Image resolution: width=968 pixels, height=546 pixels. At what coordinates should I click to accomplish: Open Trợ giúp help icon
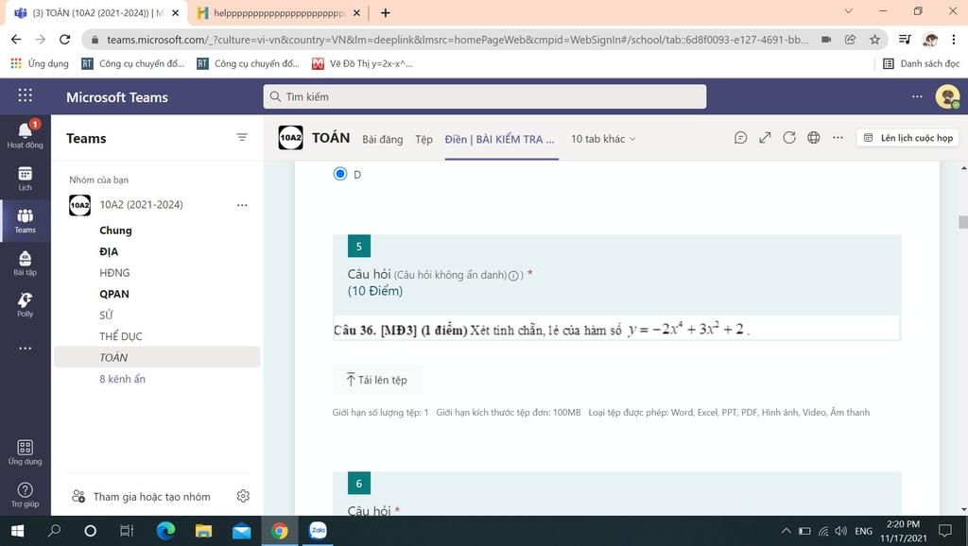pyautogui.click(x=26, y=495)
